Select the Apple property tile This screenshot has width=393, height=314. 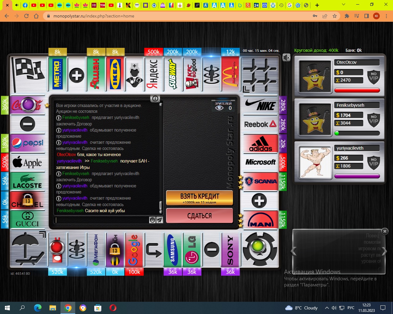(x=27, y=163)
